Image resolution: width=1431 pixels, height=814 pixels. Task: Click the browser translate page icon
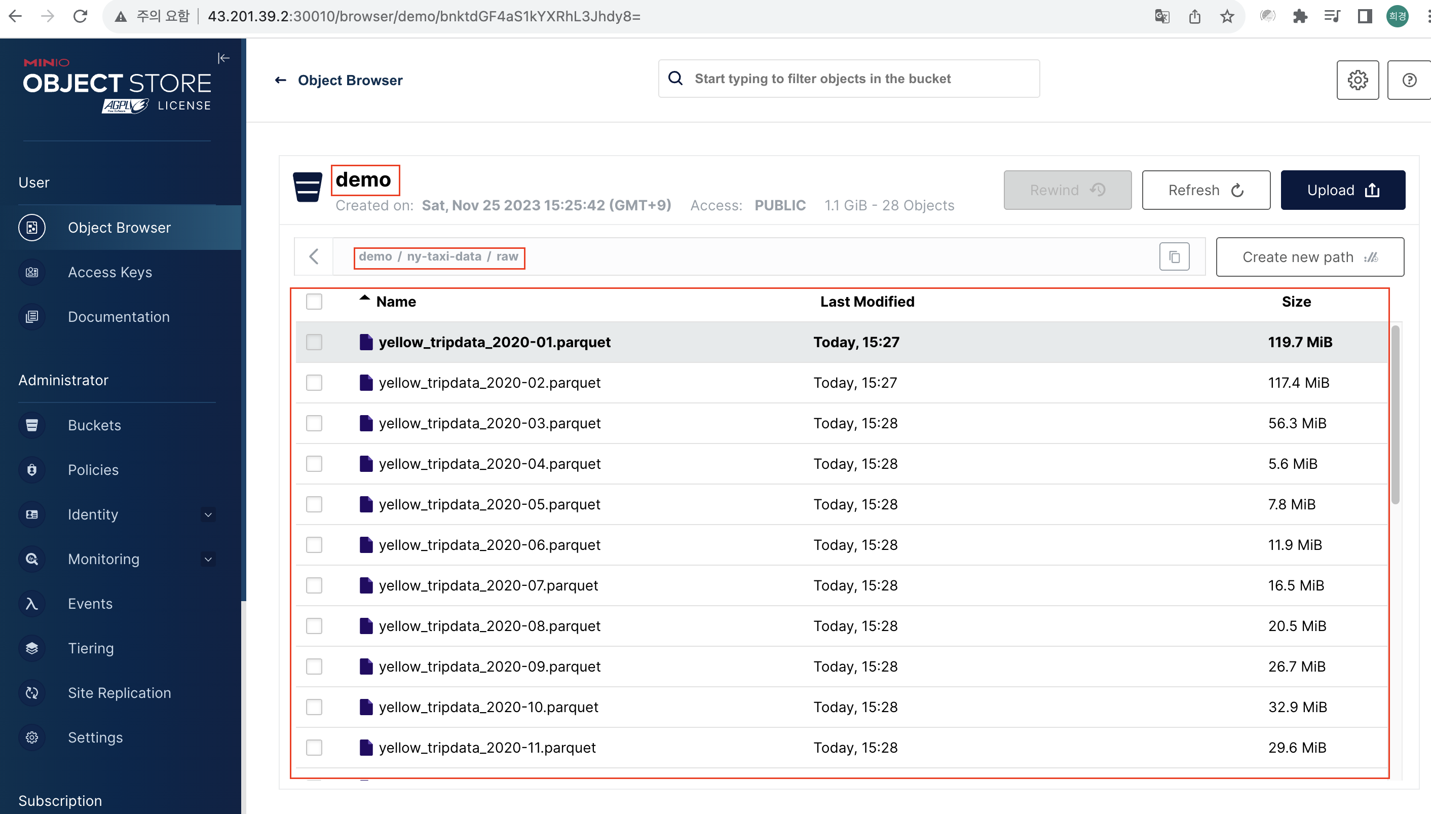coord(1162,16)
